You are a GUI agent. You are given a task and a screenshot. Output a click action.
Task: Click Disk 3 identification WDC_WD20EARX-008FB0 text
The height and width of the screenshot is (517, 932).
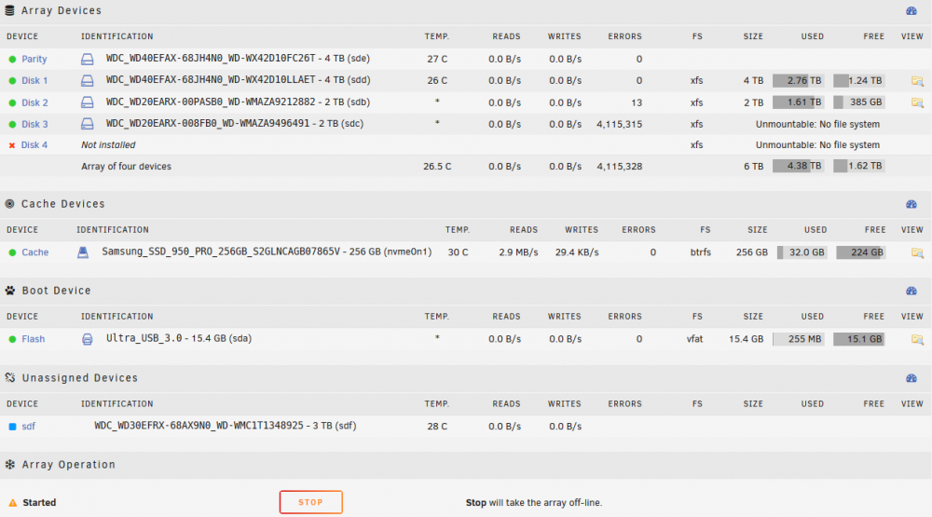pyautogui.click(x=235, y=123)
